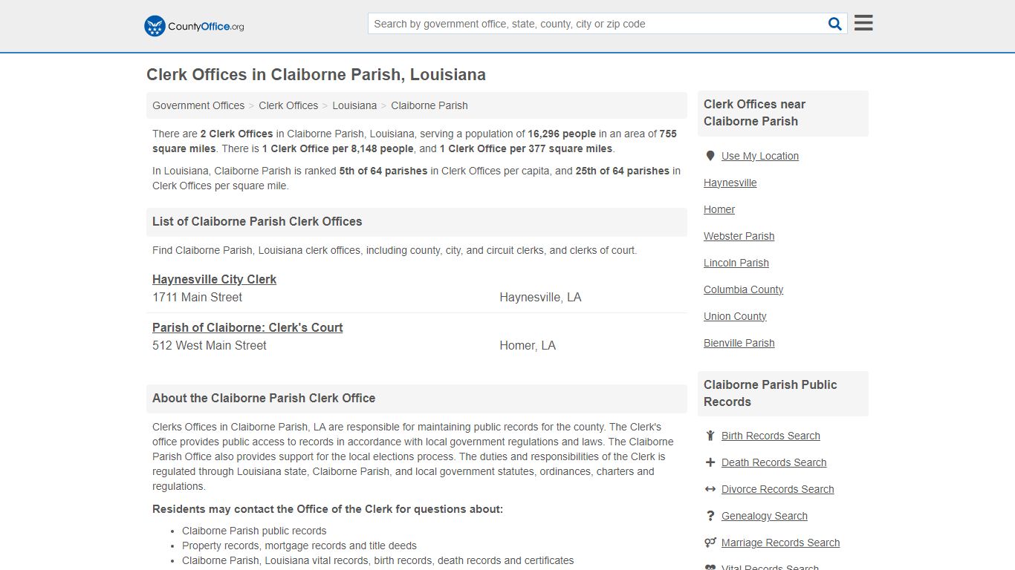Open Lincoln Parish link

tap(736, 263)
